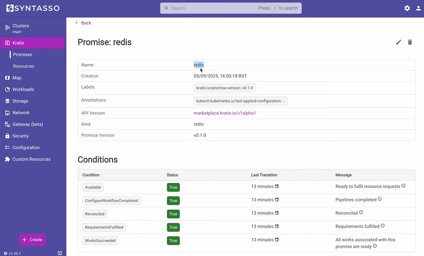
Task: Click the Promise Version value v0.1.0
Action: [200, 135]
